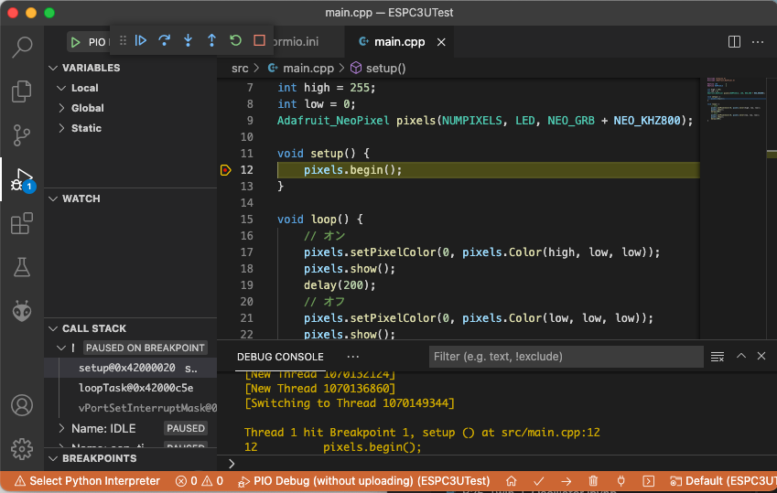
Task: Open the PlatformIO alien sidebar icon
Action: coord(22,312)
